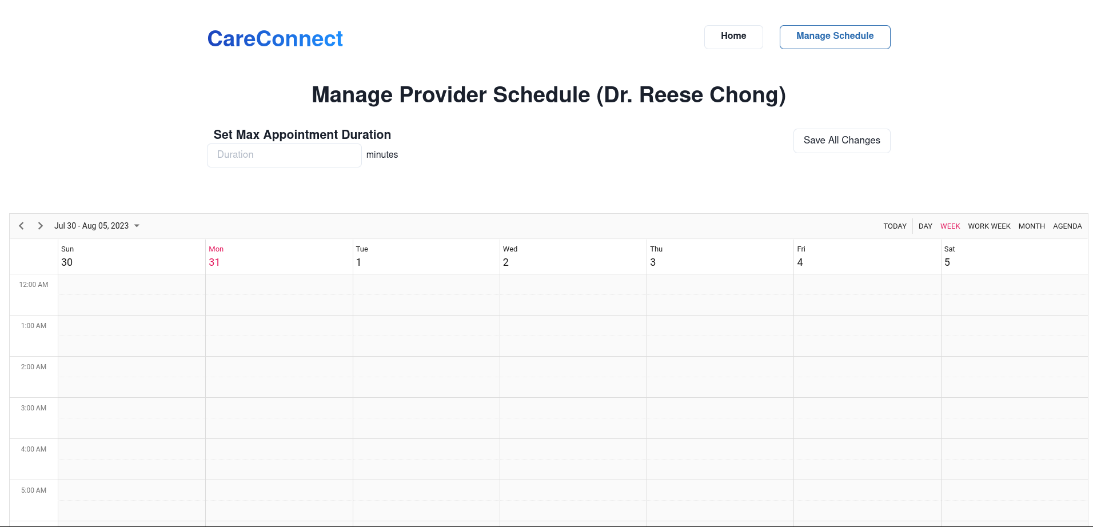
Task: Switch to Work Week view
Action: coord(989,226)
